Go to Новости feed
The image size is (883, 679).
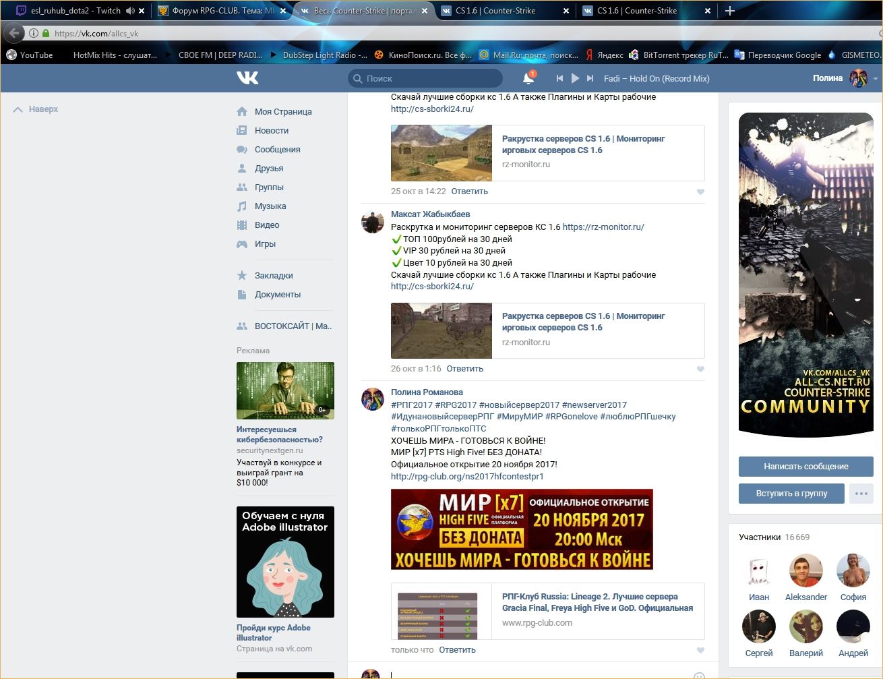coord(272,130)
